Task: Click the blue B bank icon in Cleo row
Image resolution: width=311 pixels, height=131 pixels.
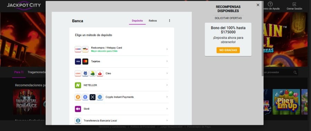Action: click(85, 73)
